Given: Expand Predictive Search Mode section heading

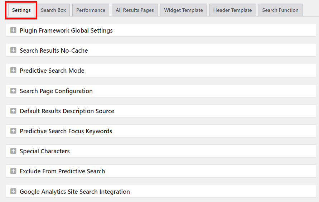Looking at the screenshot, I should point(52,71).
